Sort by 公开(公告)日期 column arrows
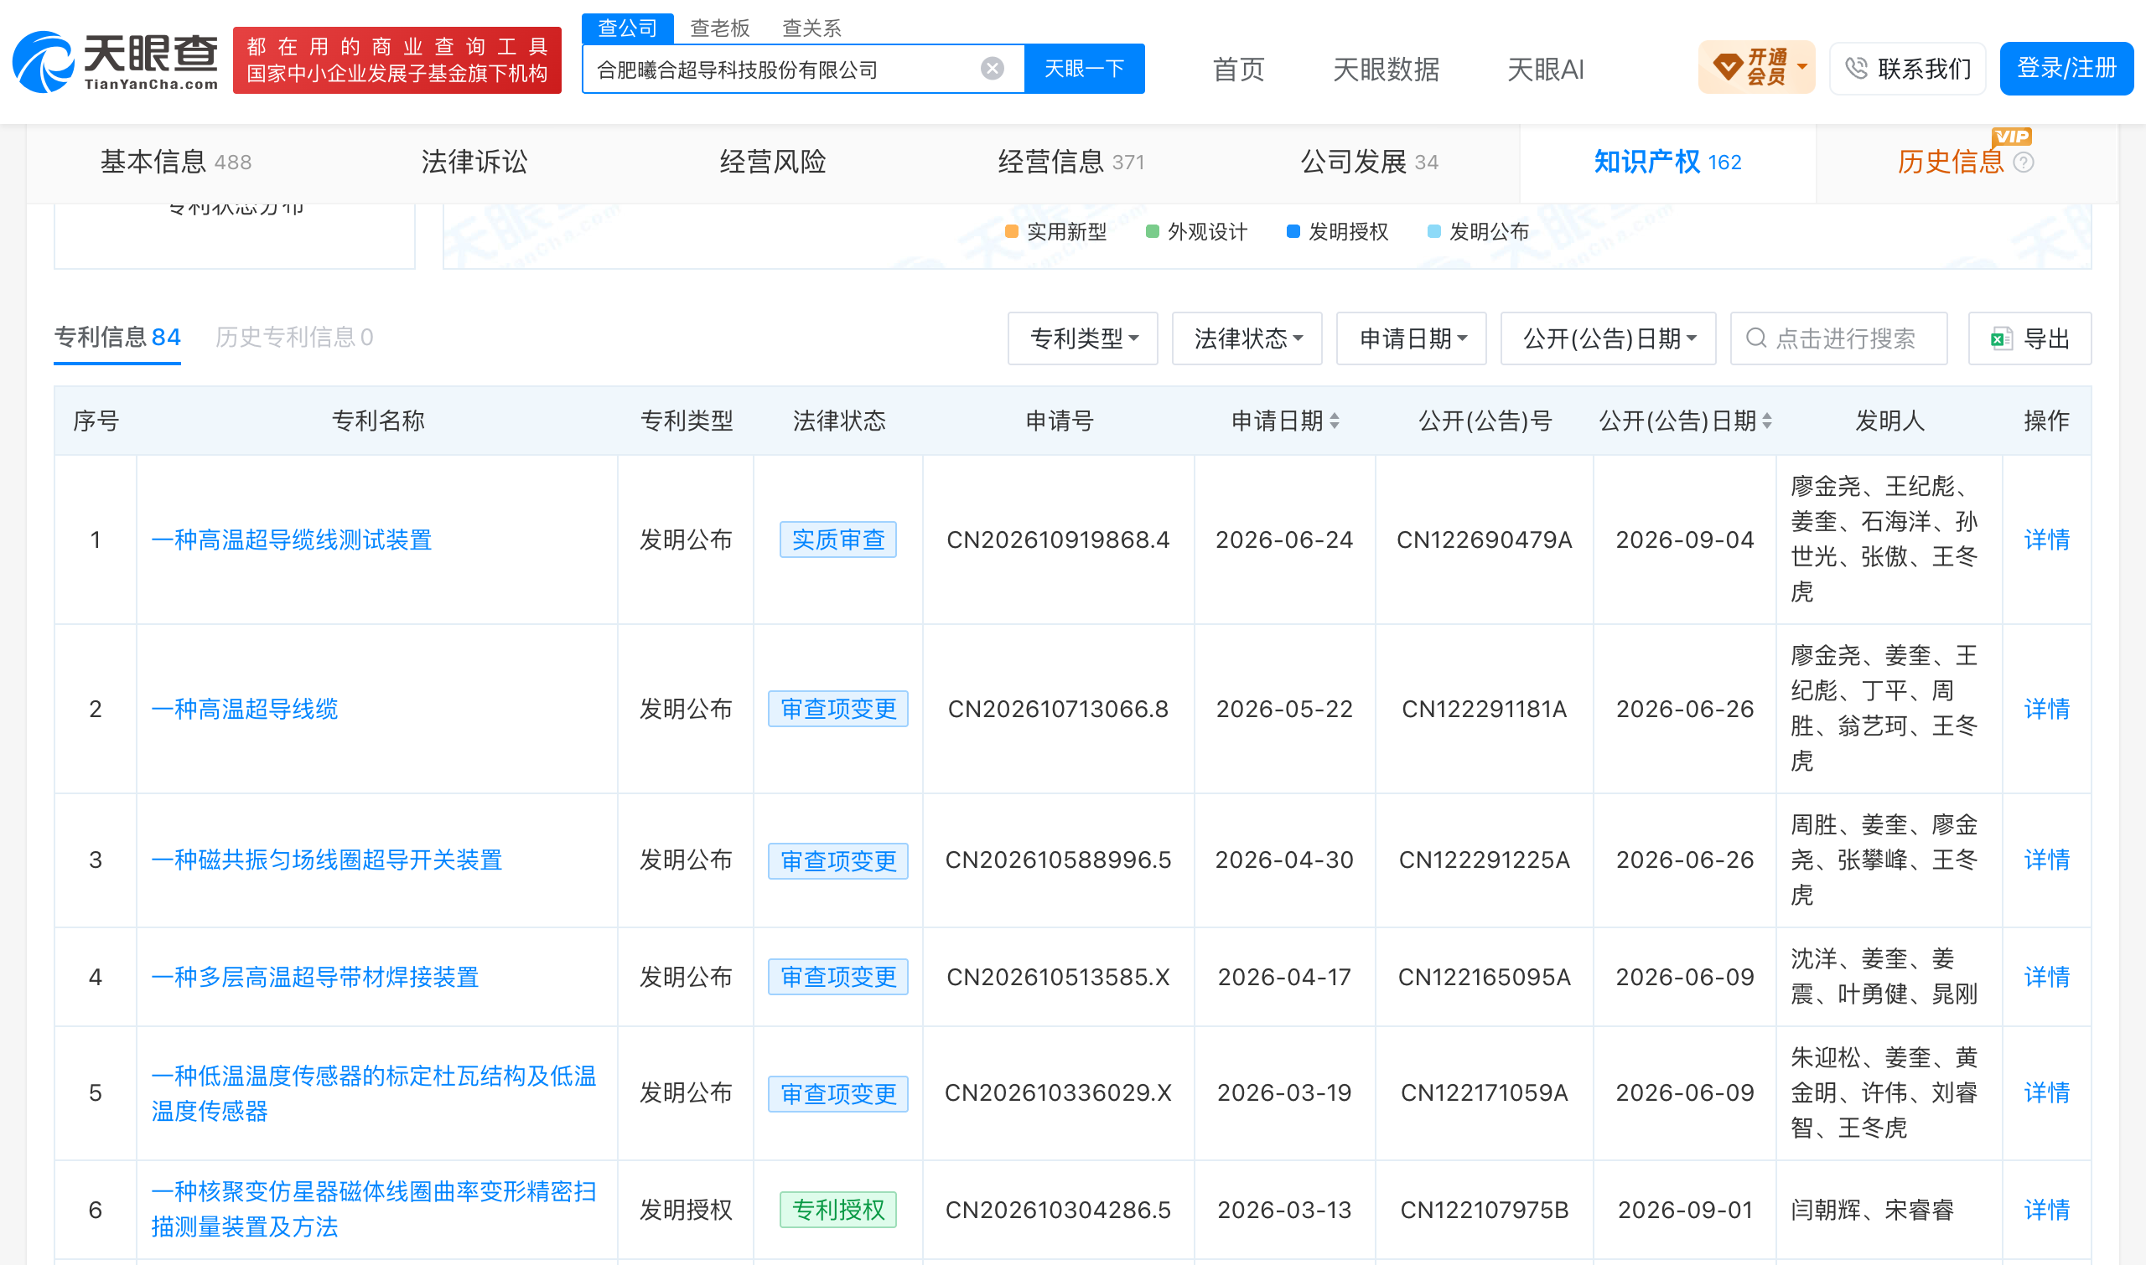 click(x=1767, y=421)
